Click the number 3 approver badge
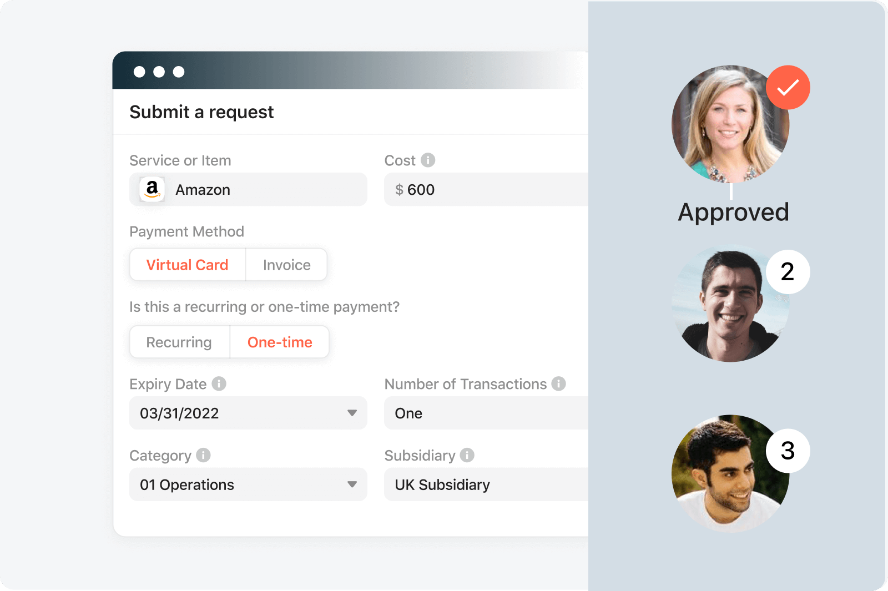Image resolution: width=888 pixels, height=591 pixels. click(x=788, y=451)
